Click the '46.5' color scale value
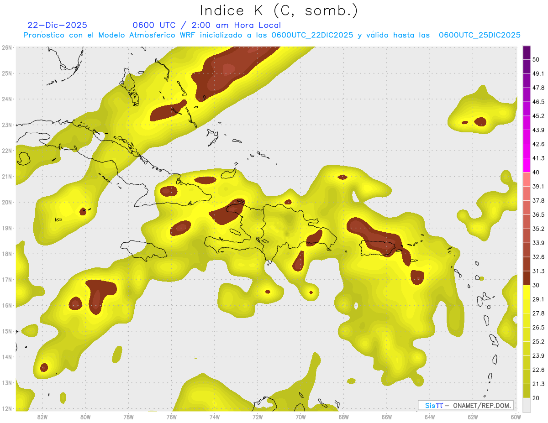 (538, 102)
